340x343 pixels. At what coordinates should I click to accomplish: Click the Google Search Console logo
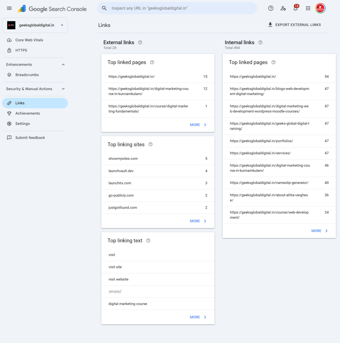pyautogui.click(x=52, y=9)
